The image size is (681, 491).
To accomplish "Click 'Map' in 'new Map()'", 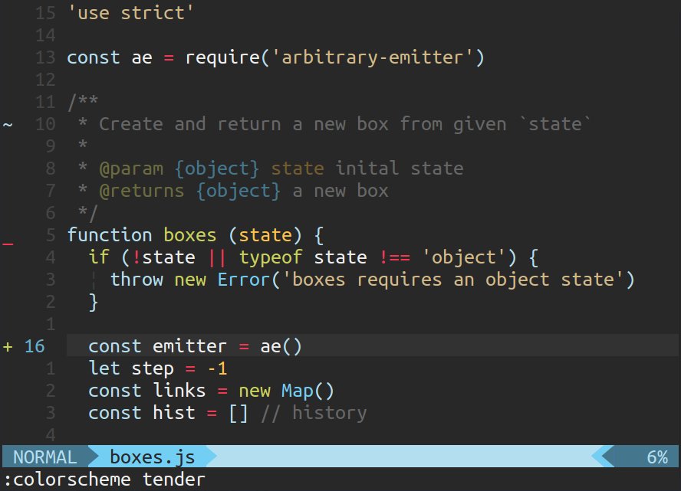I will pos(297,391).
